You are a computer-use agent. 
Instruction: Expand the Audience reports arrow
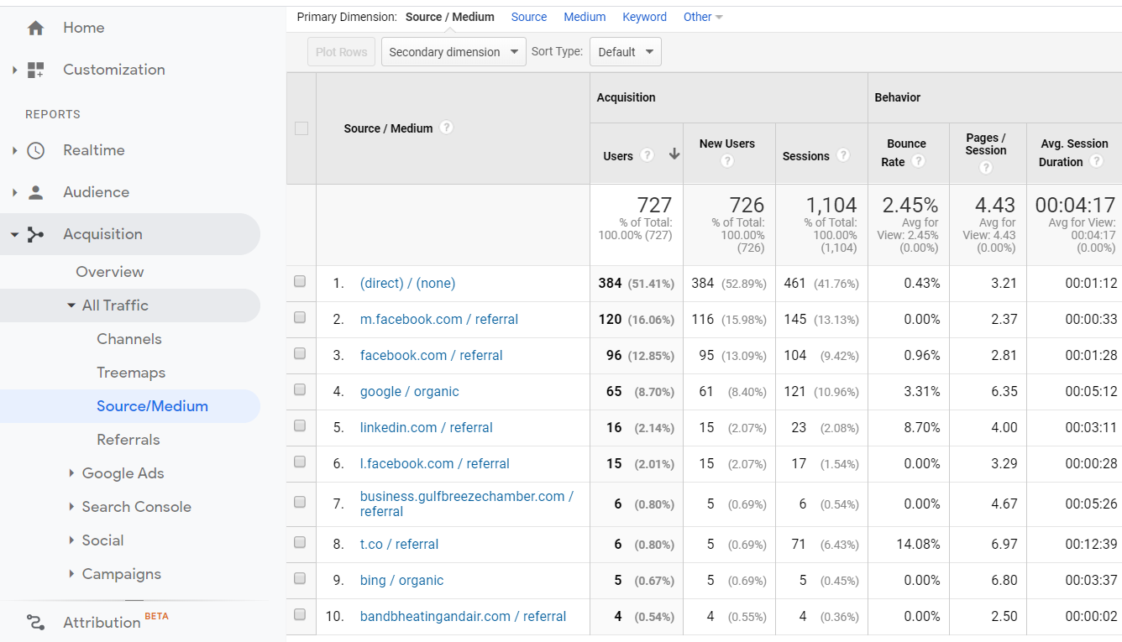14,192
